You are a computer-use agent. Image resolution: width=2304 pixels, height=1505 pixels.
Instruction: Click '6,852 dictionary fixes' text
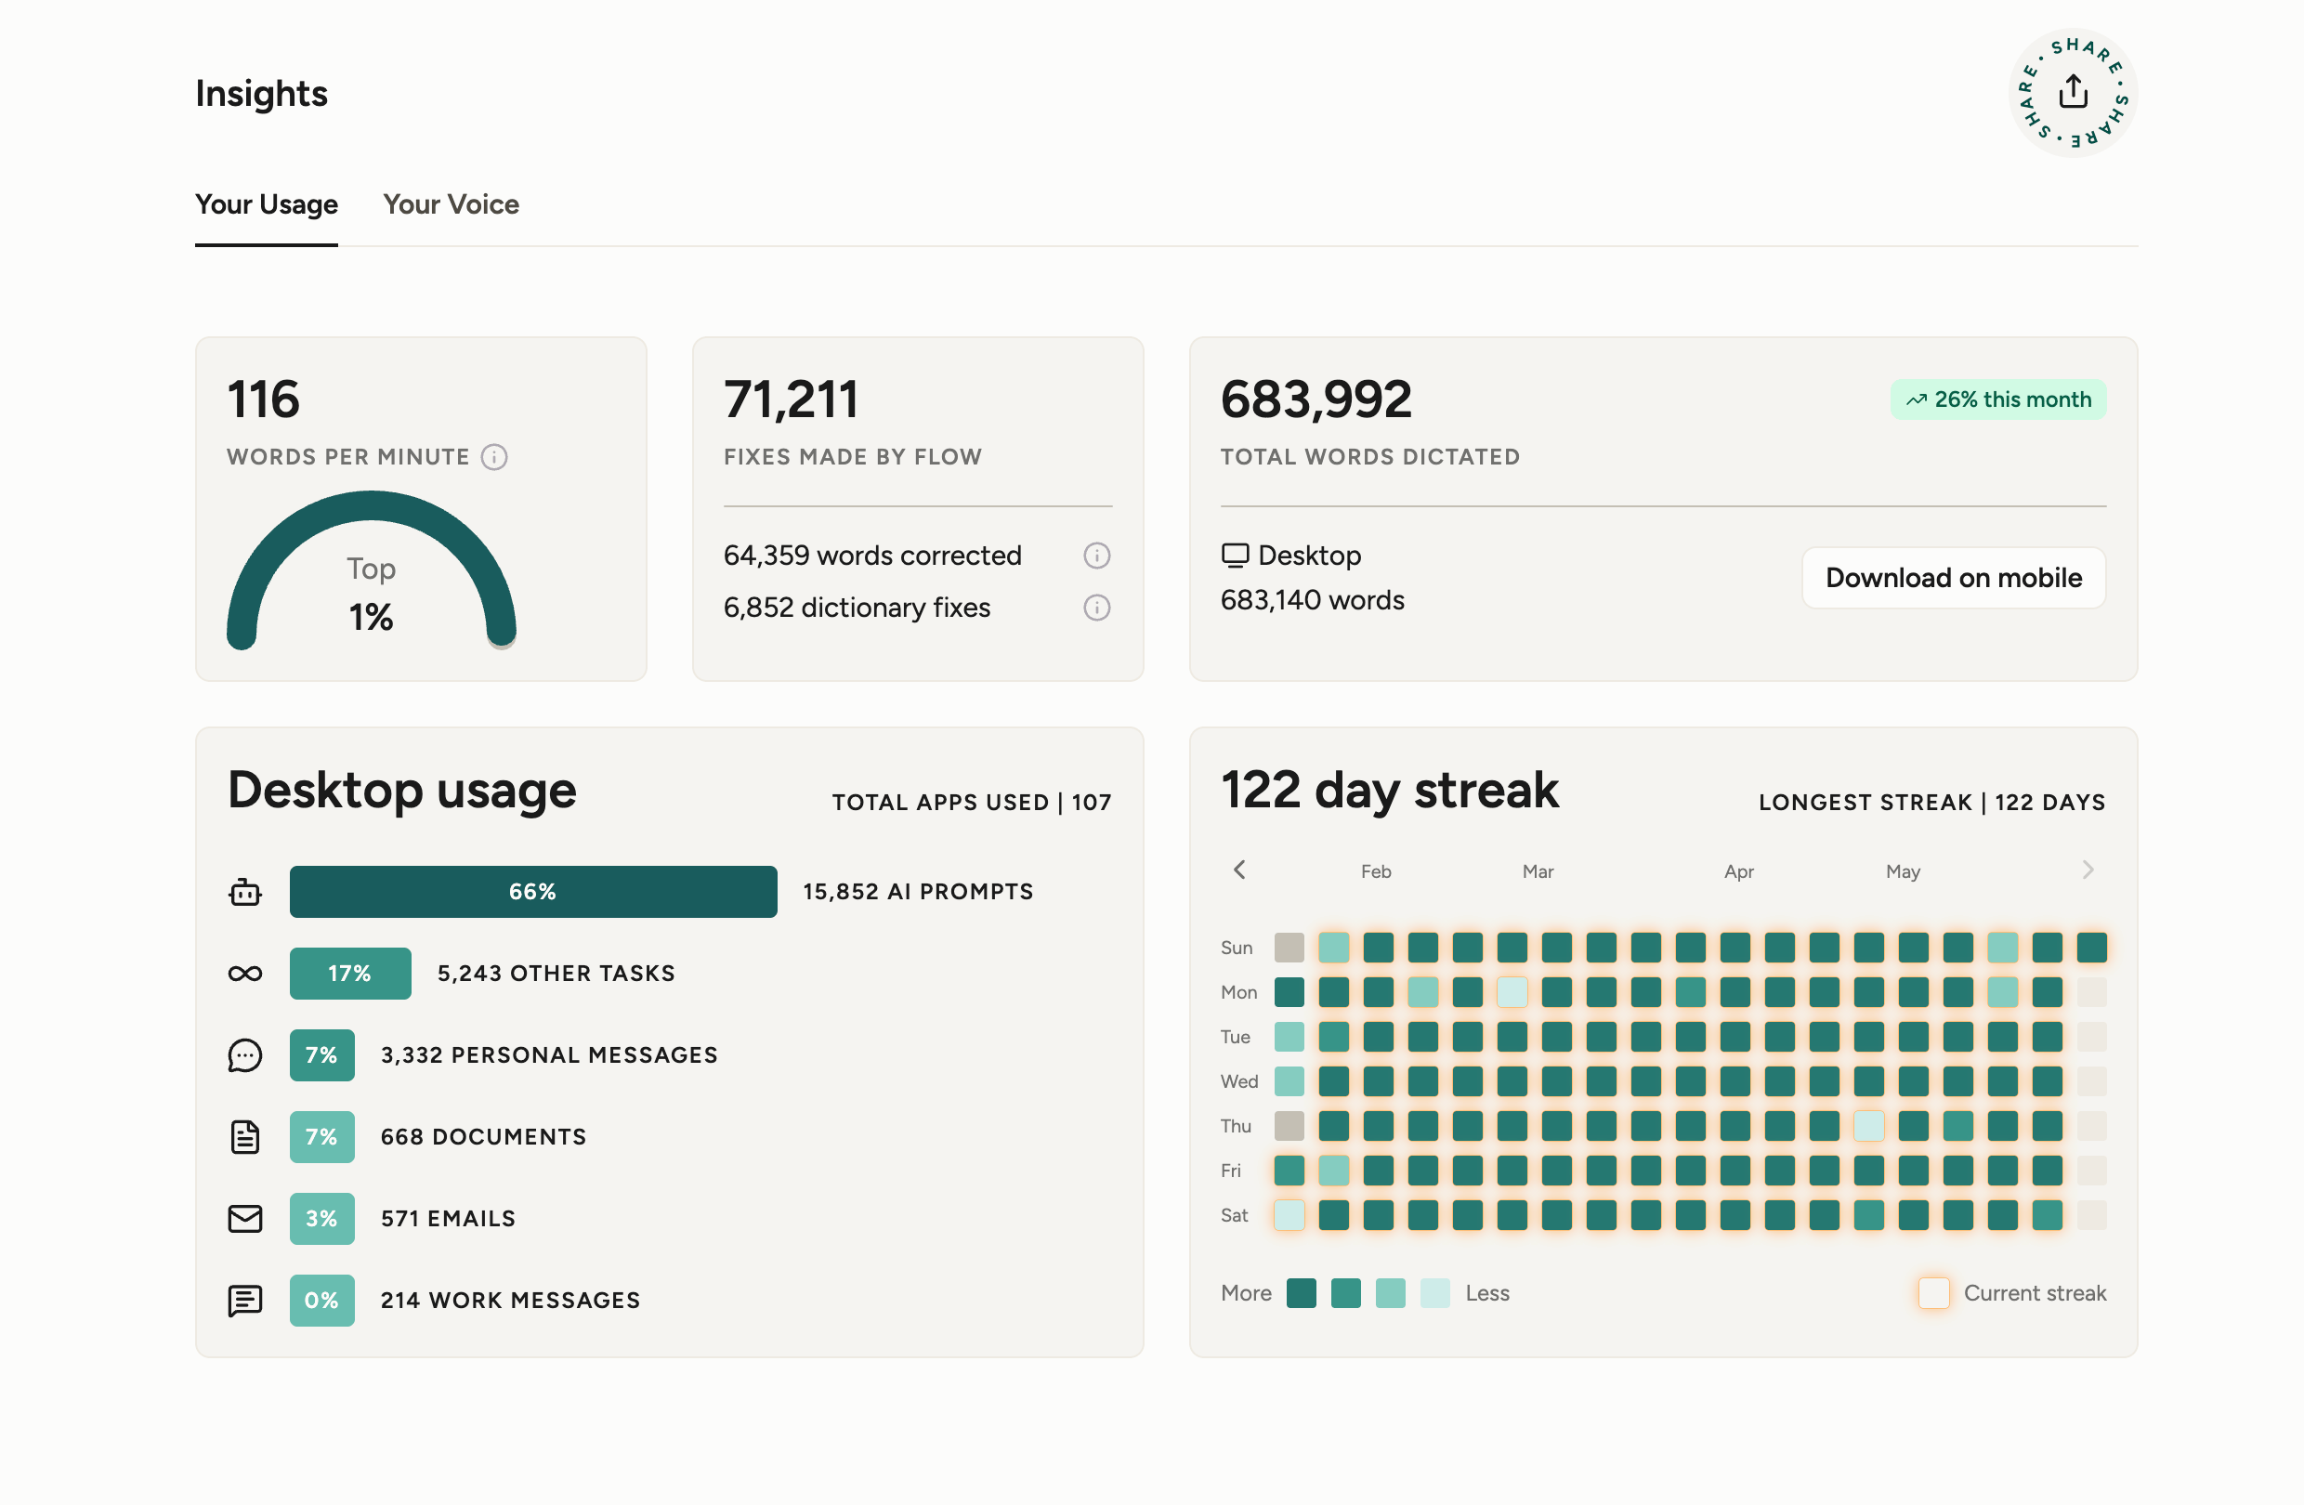coord(857,608)
